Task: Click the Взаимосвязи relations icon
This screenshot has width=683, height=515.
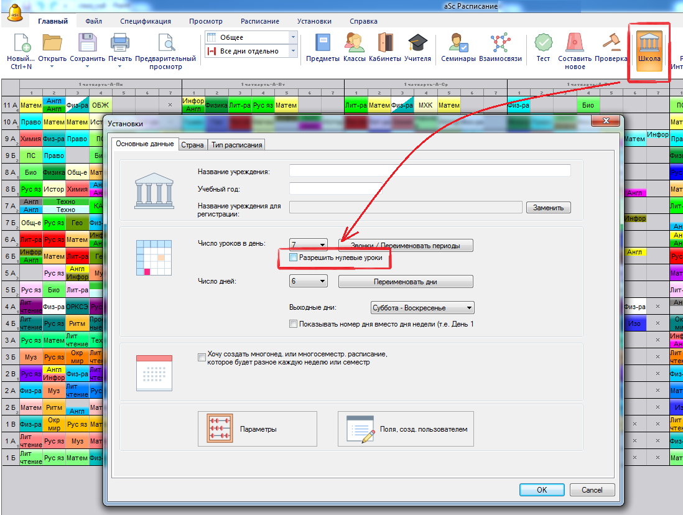Action: tap(499, 47)
